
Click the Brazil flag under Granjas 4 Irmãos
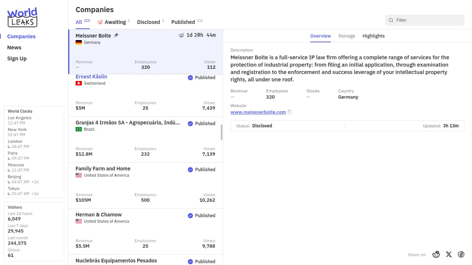[79, 129]
